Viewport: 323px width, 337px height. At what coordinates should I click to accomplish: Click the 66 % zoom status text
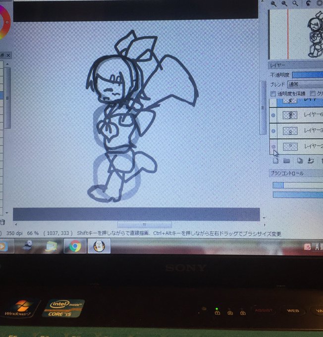[33, 233]
